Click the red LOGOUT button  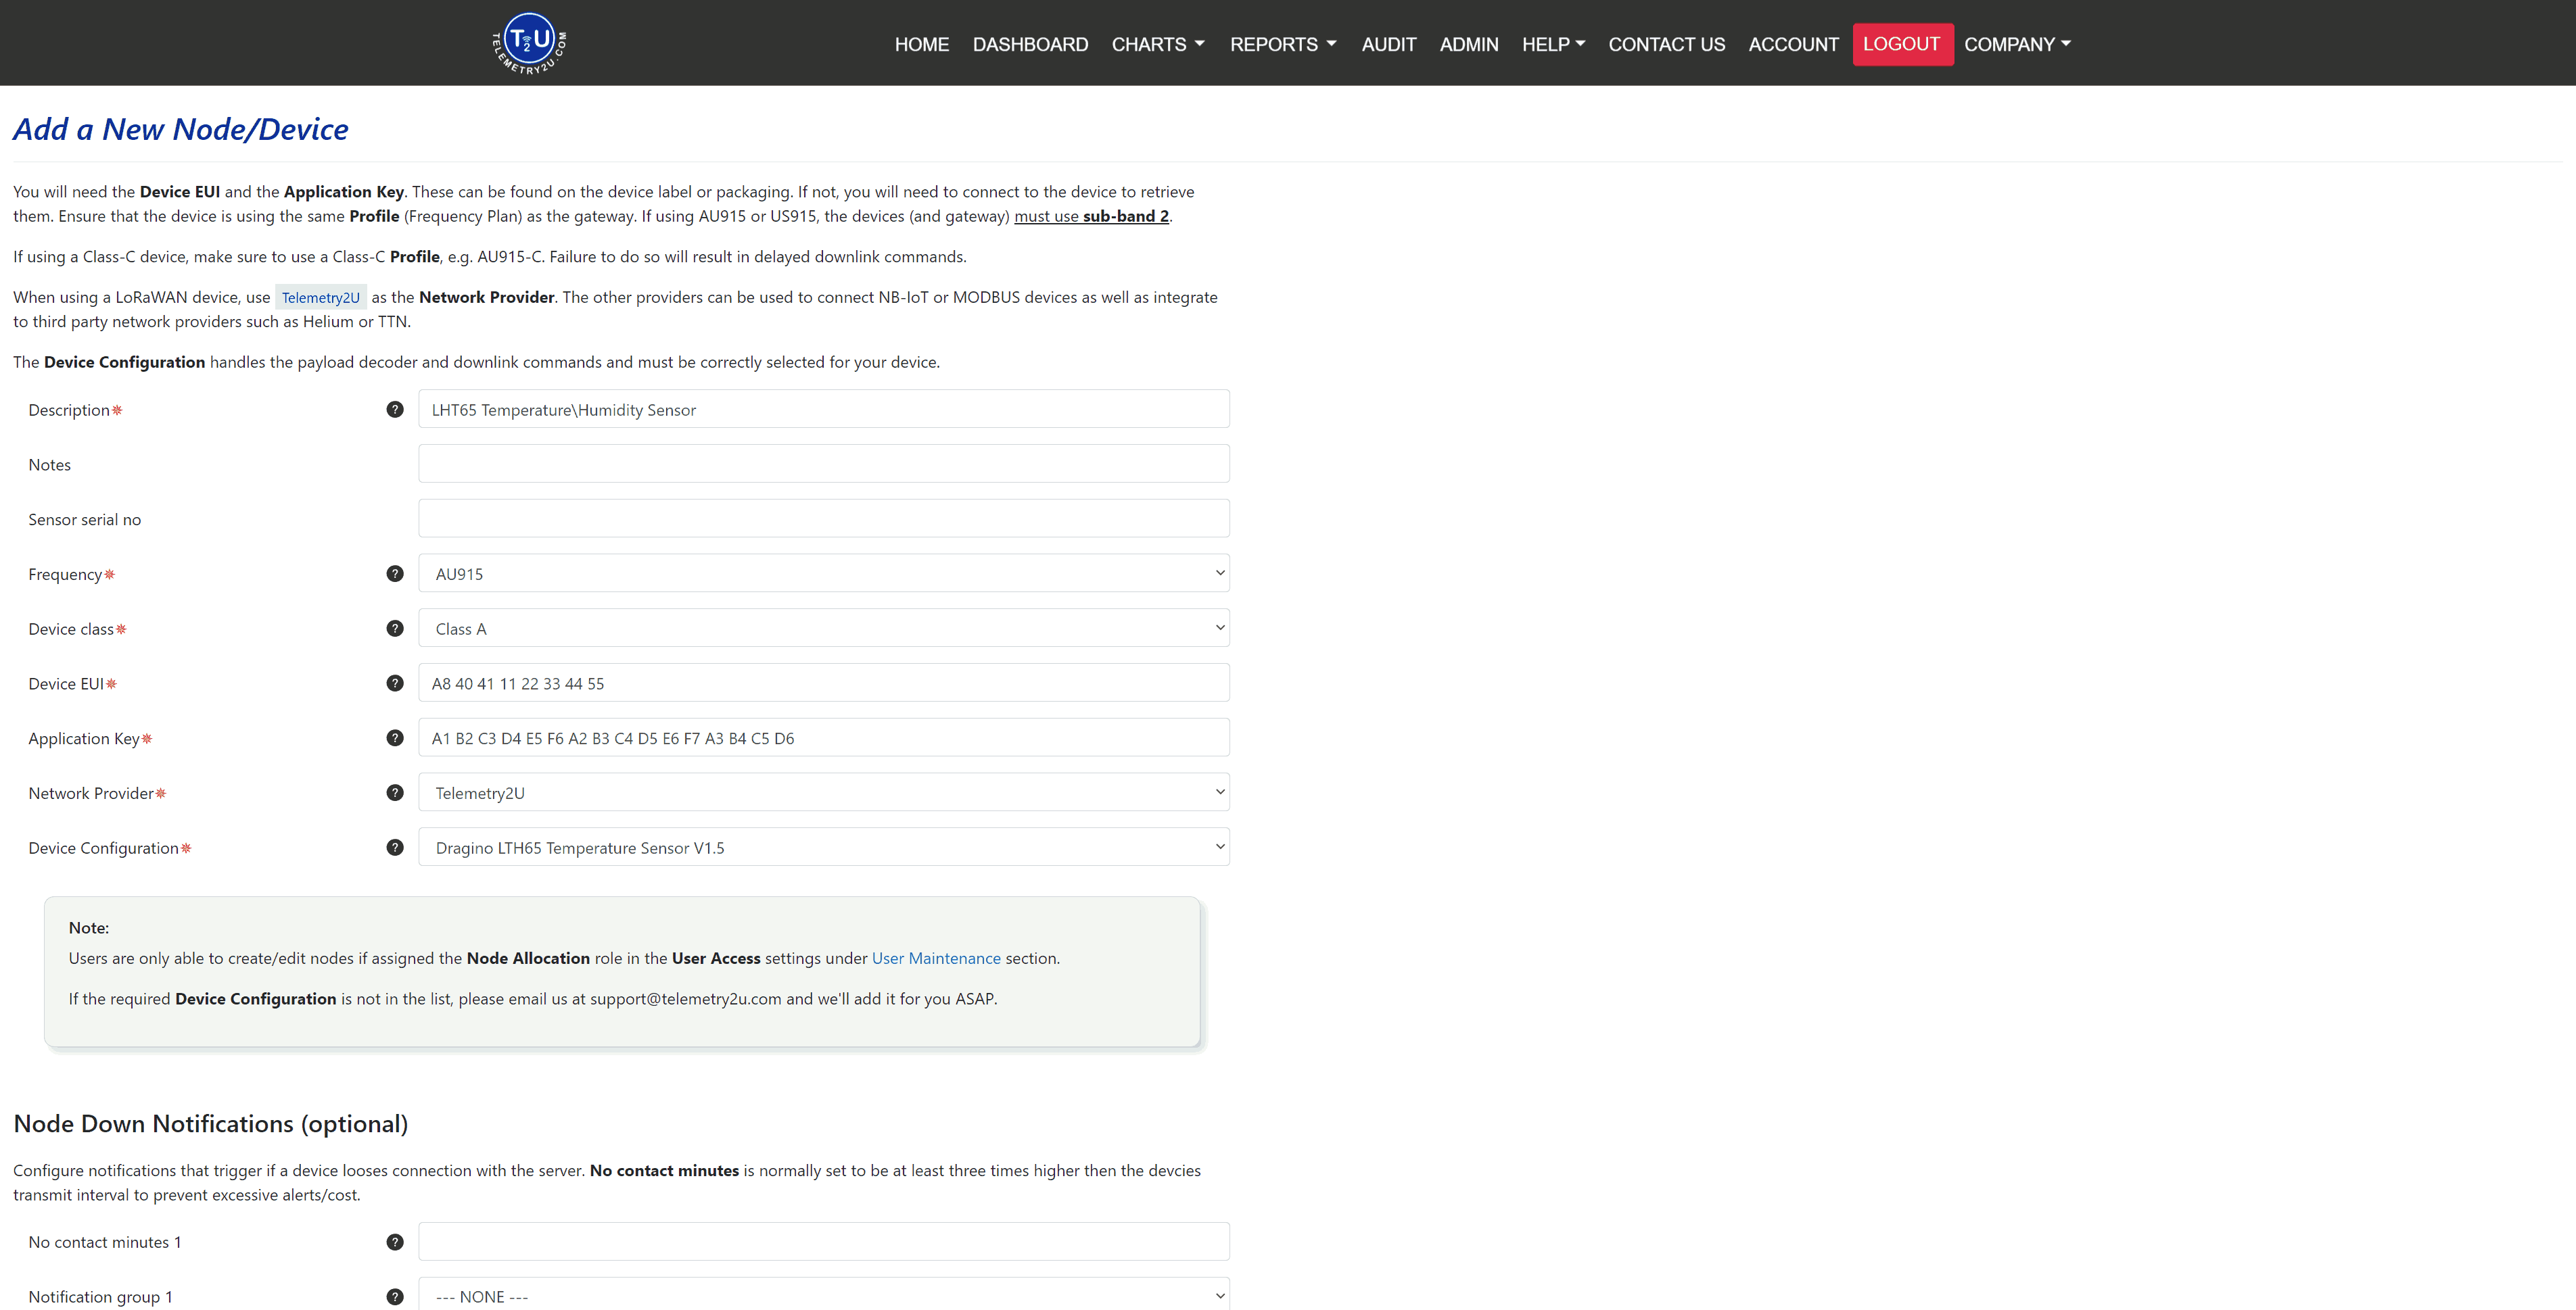point(1902,44)
